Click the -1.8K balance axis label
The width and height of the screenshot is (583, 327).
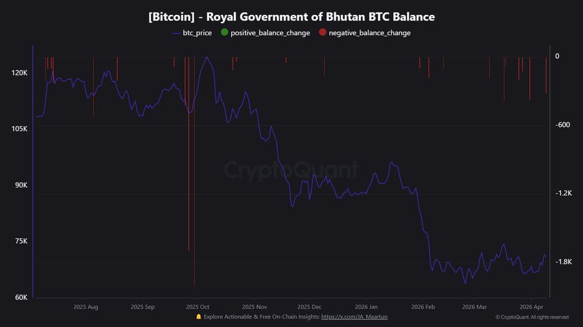[x=563, y=262]
